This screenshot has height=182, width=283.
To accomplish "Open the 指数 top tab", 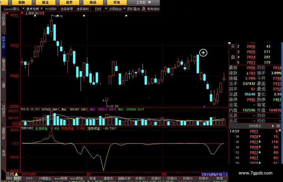I will (22, 3).
